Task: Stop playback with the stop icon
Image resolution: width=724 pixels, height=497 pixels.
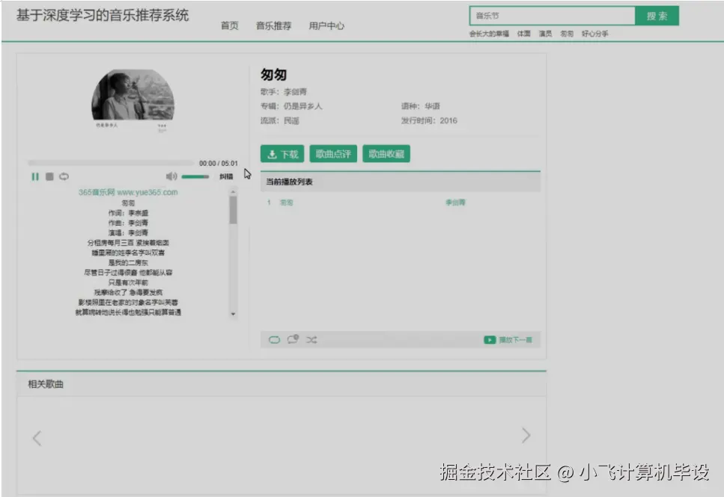Action: [49, 176]
